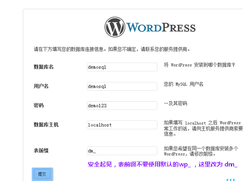Click the 表前缀 field with dm_
Viewport: 243px width, 181px height.
pos(122,151)
